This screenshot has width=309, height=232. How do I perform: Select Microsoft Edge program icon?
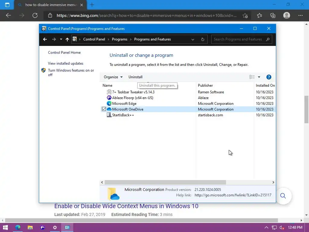click(x=109, y=103)
